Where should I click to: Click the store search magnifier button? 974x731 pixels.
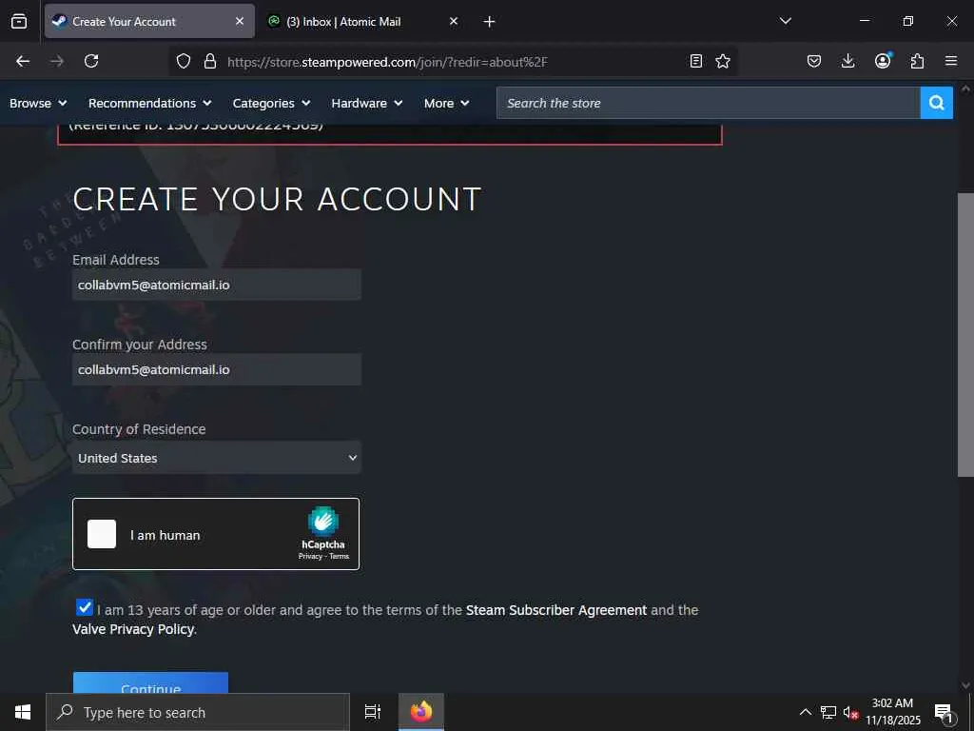coord(937,103)
